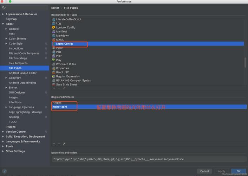Screen dimensions: 248x176
Task: Click the edit pencil under Registered Patterns
Action: tap(64, 144)
